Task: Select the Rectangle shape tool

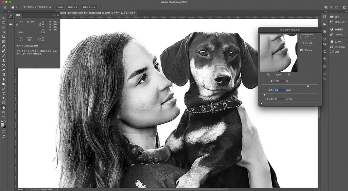Action: (x=3, y=103)
